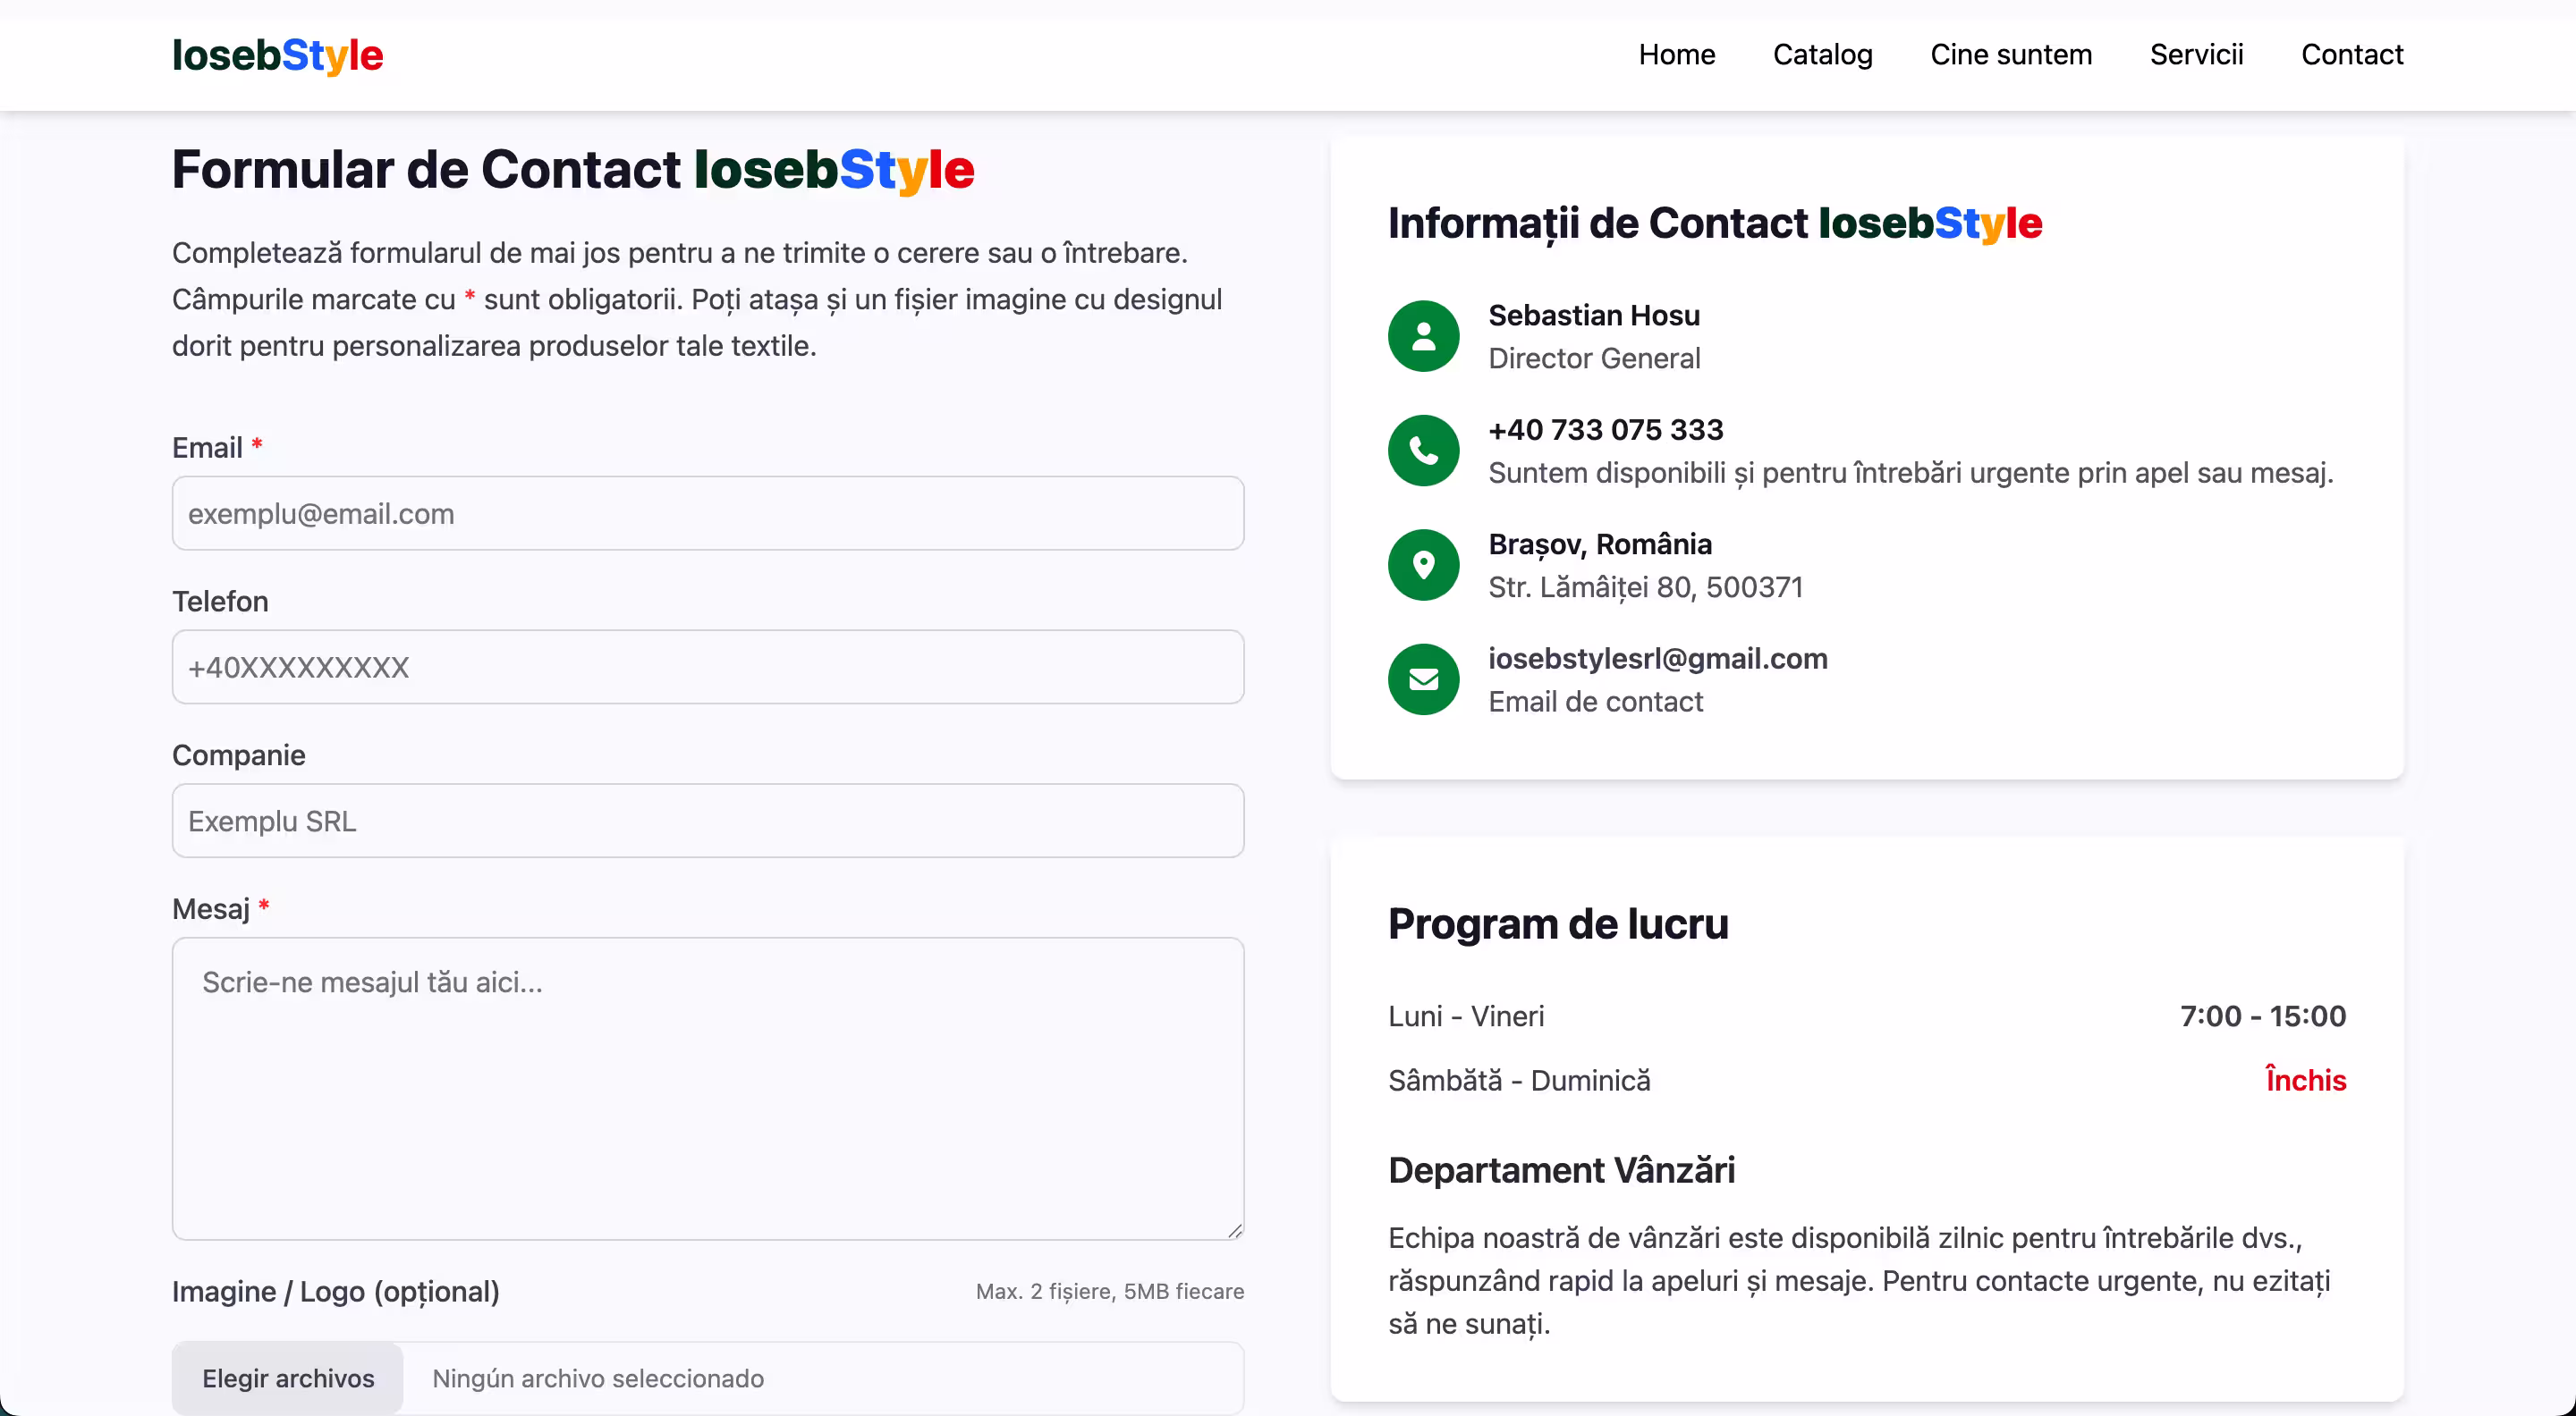Click the 'Max. 2 fișiere, 5MB fiecare' note
Viewport: 2576px width, 1416px height.
tap(1110, 1291)
